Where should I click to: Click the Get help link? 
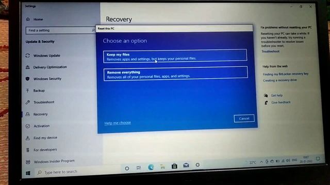click(x=277, y=96)
